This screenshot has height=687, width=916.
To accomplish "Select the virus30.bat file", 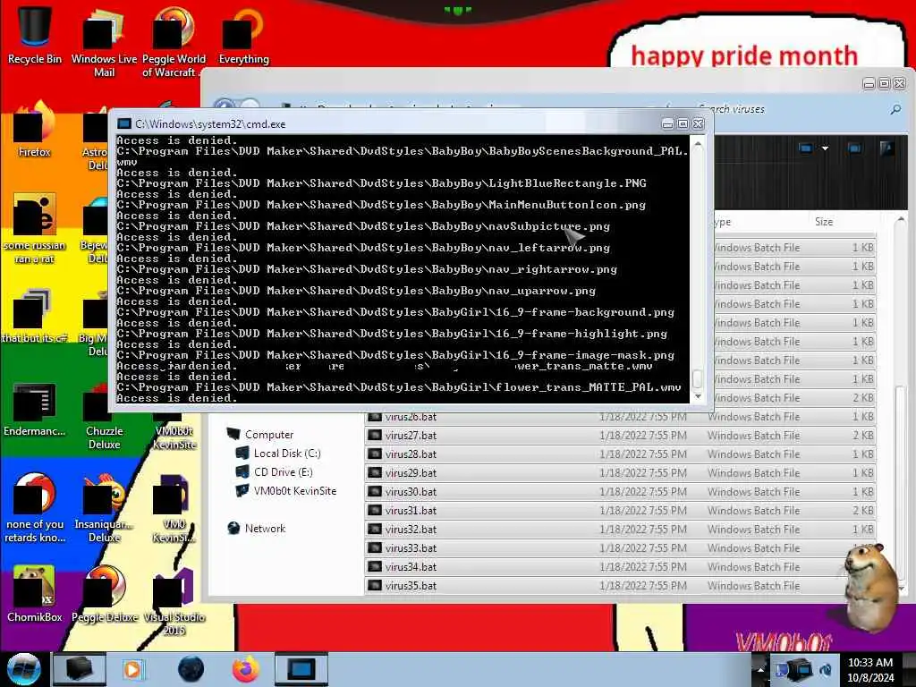I will tap(621, 492).
